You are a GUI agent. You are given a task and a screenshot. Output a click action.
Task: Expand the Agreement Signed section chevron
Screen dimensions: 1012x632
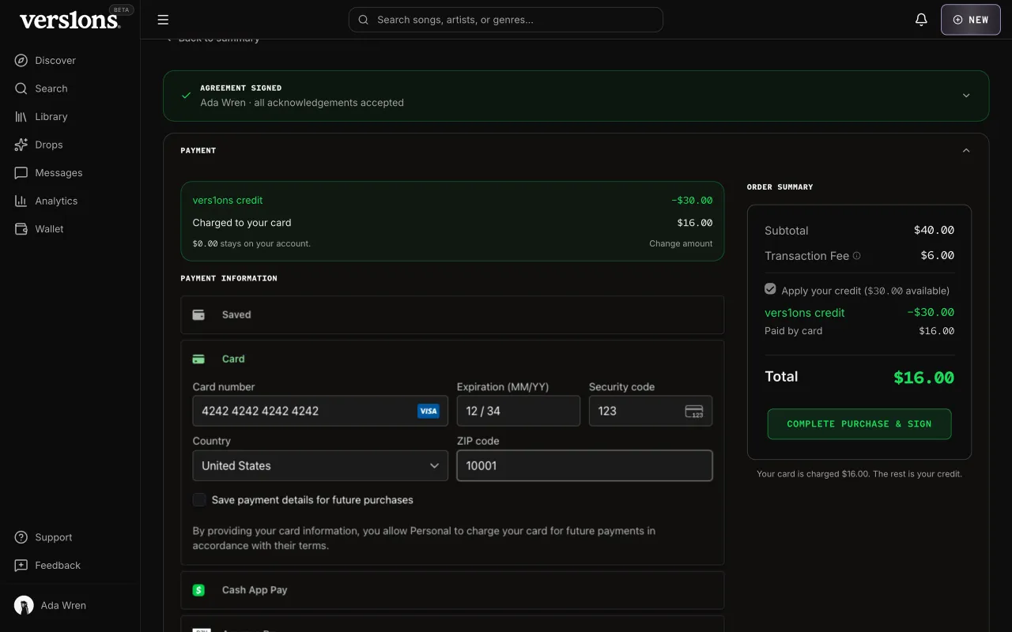(x=966, y=96)
